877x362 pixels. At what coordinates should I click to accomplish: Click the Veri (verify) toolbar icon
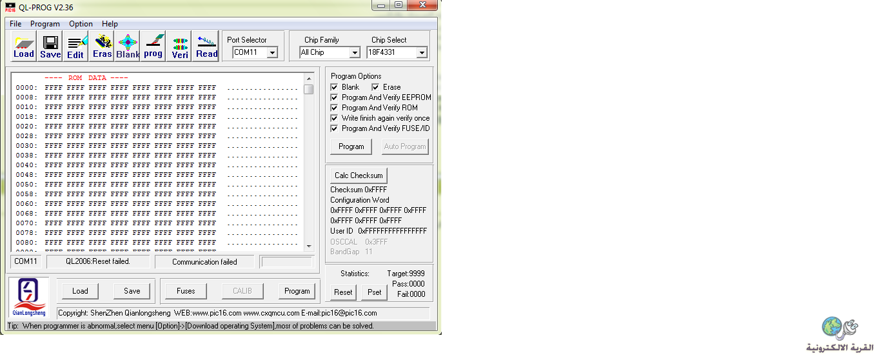point(180,46)
